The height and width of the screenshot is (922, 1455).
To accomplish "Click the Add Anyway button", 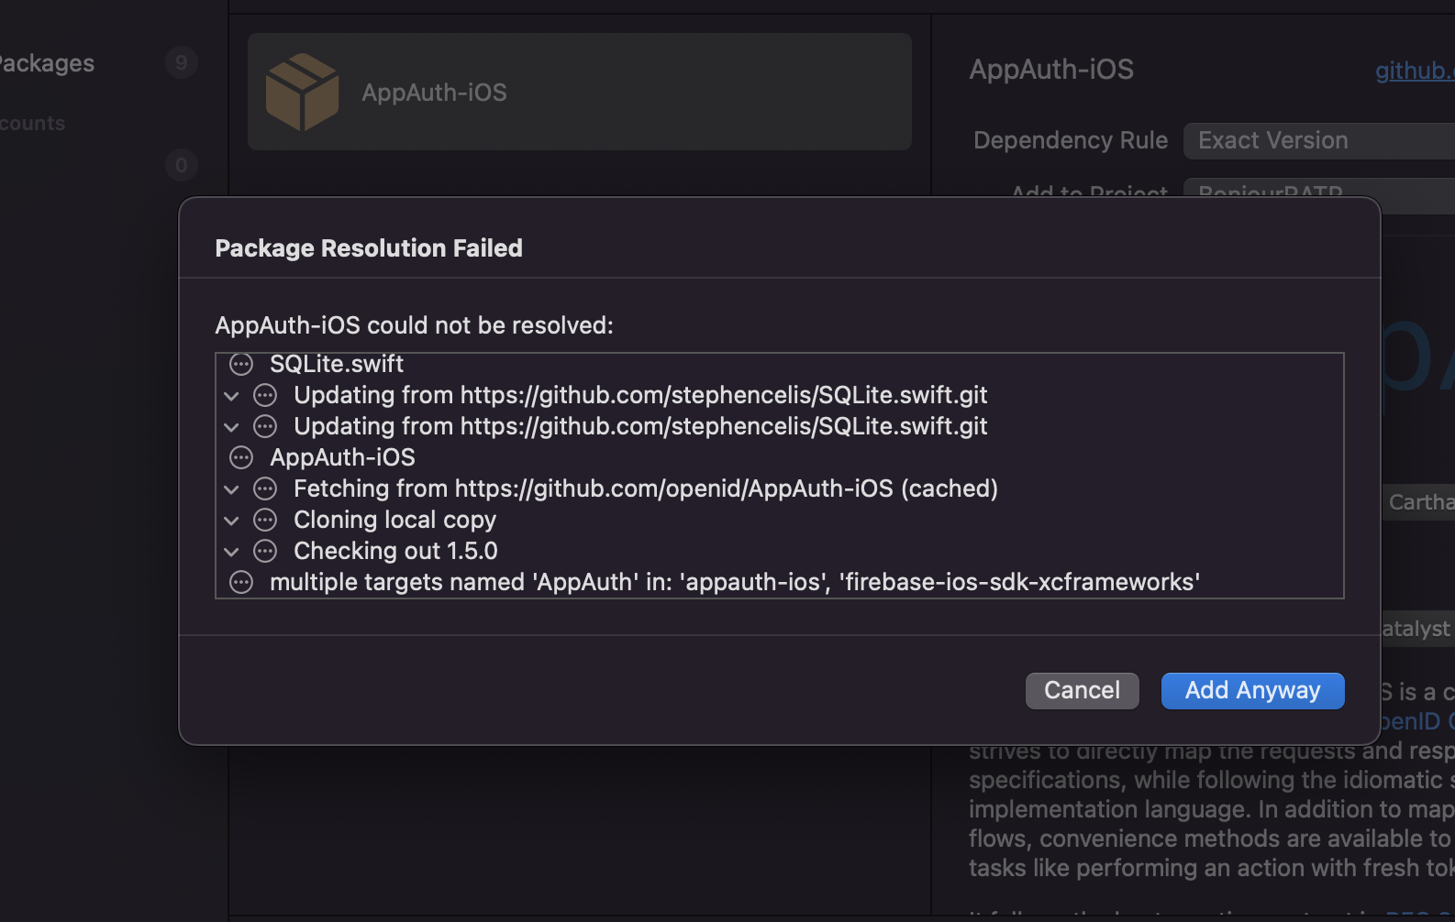I will pyautogui.click(x=1252, y=690).
